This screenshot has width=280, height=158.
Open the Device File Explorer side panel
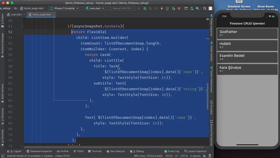211,133
